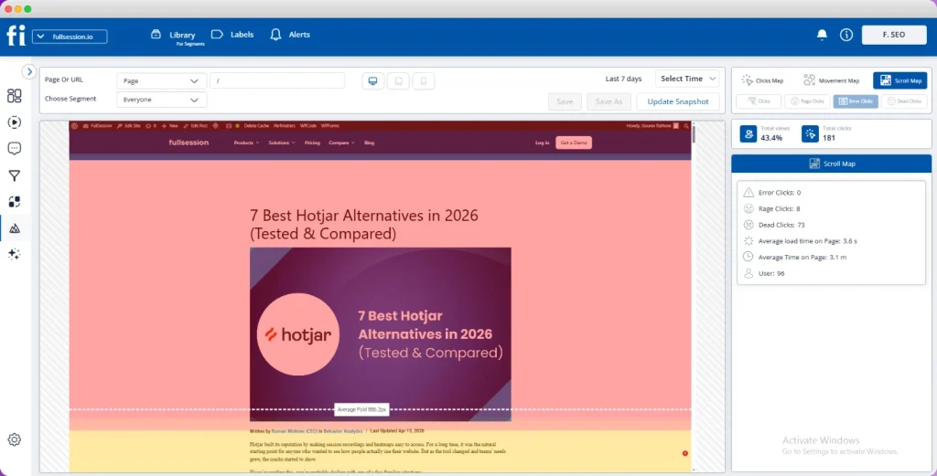Click the Total views icon
The width and height of the screenshot is (937, 476).
(x=749, y=133)
